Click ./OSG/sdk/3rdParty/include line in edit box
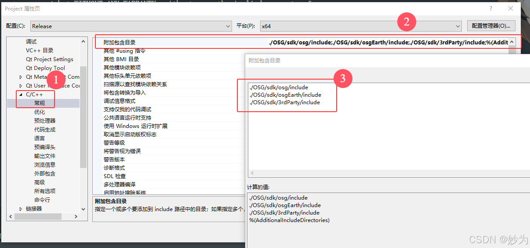Image resolution: width=530 pixels, height=248 pixels. pyautogui.click(x=284, y=102)
